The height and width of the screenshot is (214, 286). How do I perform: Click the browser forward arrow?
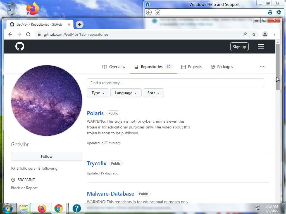(19, 34)
